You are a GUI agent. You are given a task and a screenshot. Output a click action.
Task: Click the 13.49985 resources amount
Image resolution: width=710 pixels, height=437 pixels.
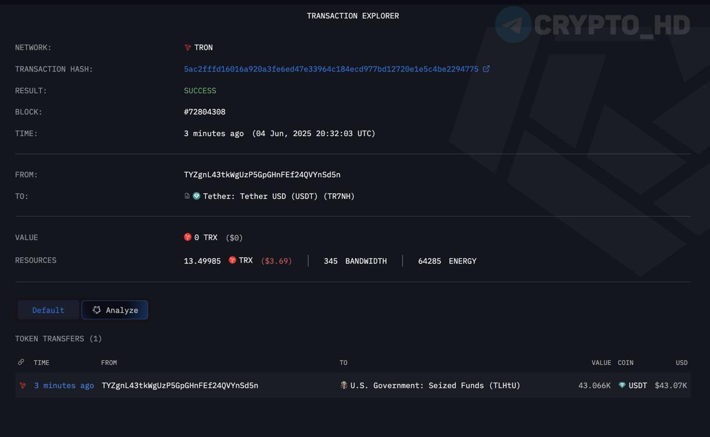tap(202, 261)
